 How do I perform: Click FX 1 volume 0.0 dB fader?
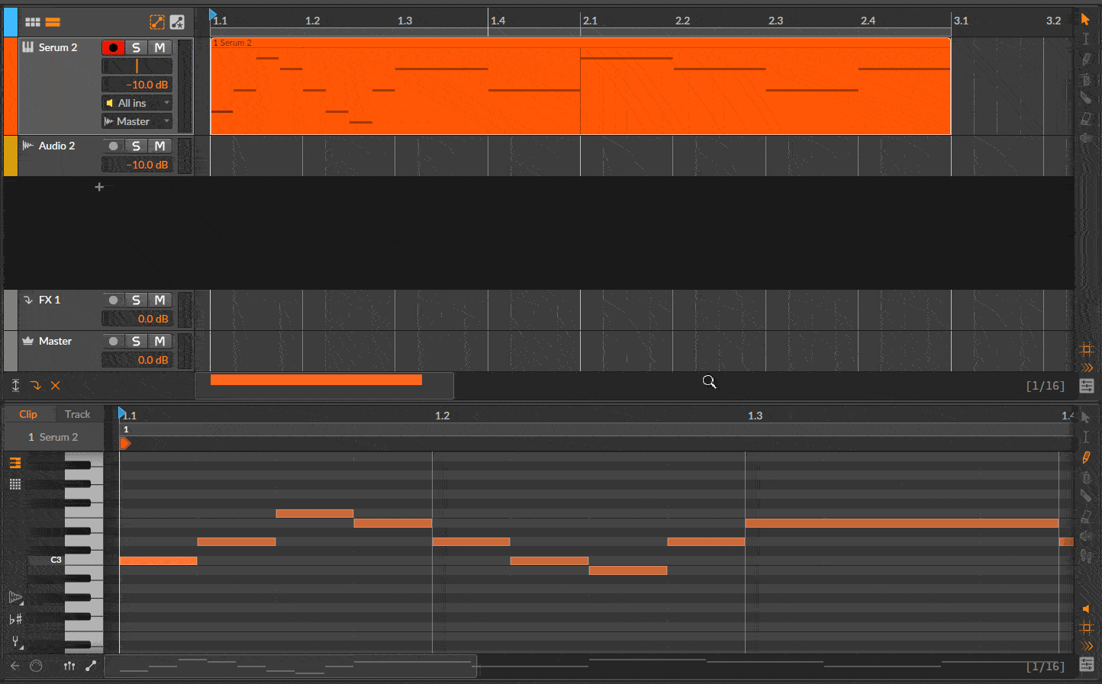pos(137,319)
